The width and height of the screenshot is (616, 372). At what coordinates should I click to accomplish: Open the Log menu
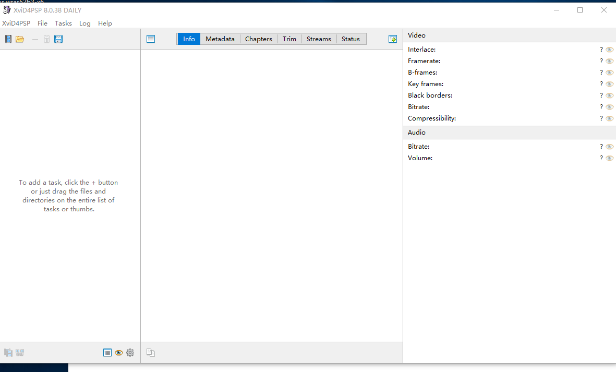pyautogui.click(x=85, y=23)
